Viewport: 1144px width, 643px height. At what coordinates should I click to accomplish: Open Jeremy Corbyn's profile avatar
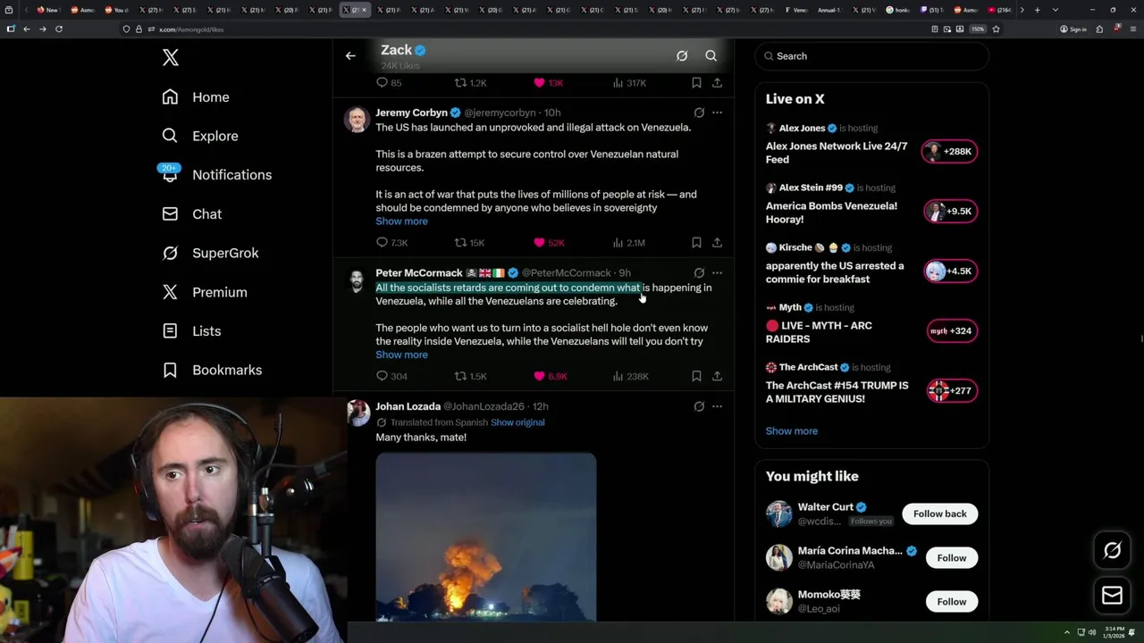[357, 120]
